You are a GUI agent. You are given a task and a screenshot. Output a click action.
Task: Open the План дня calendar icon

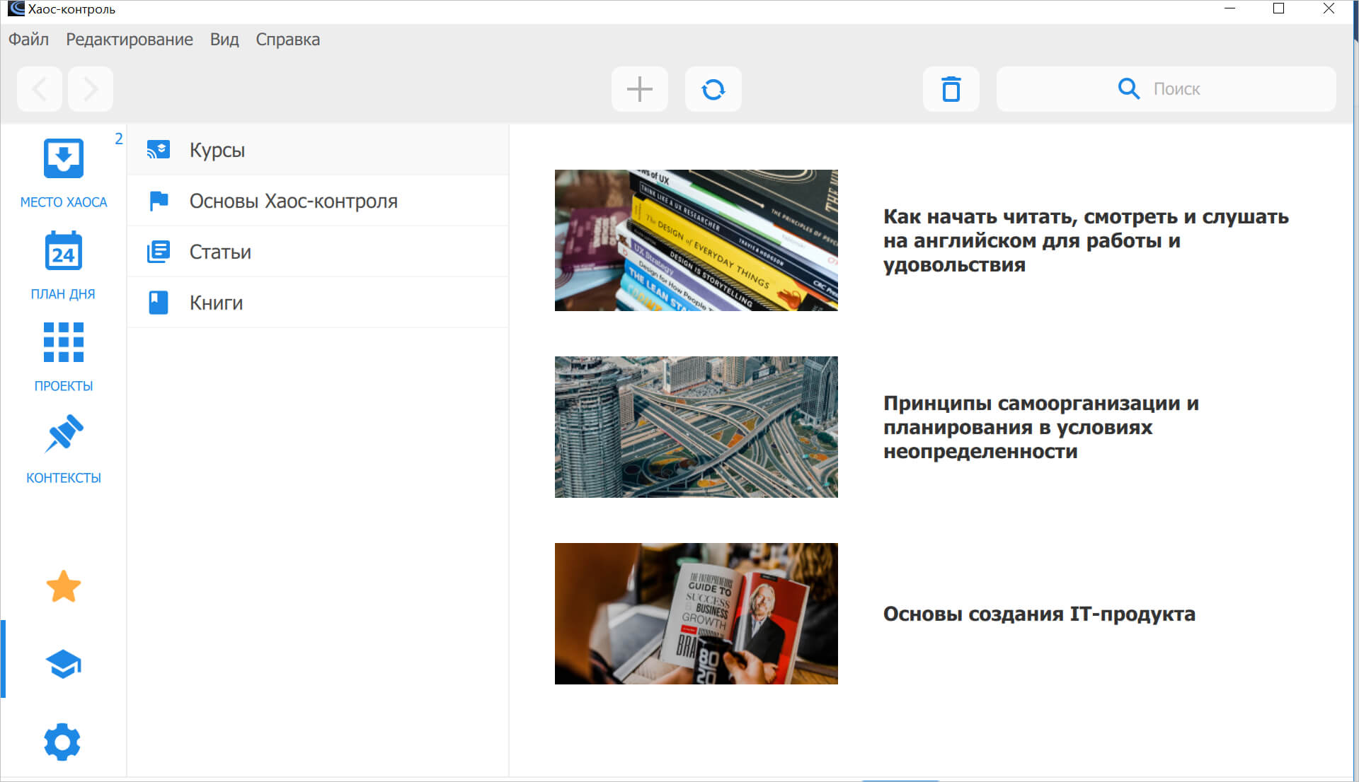pos(64,251)
